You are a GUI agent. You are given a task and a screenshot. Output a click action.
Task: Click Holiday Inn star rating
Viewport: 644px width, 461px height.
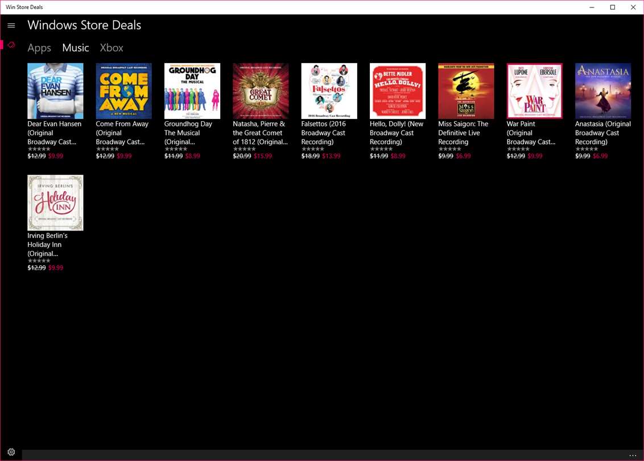39,261
